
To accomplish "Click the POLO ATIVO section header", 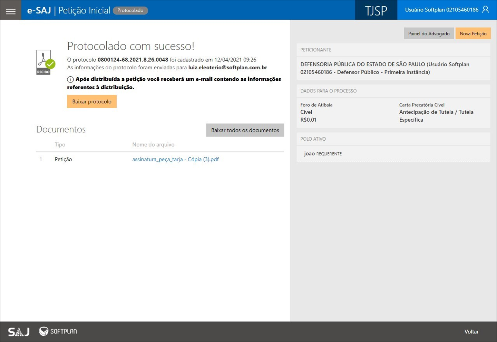I will [x=313, y=139].
